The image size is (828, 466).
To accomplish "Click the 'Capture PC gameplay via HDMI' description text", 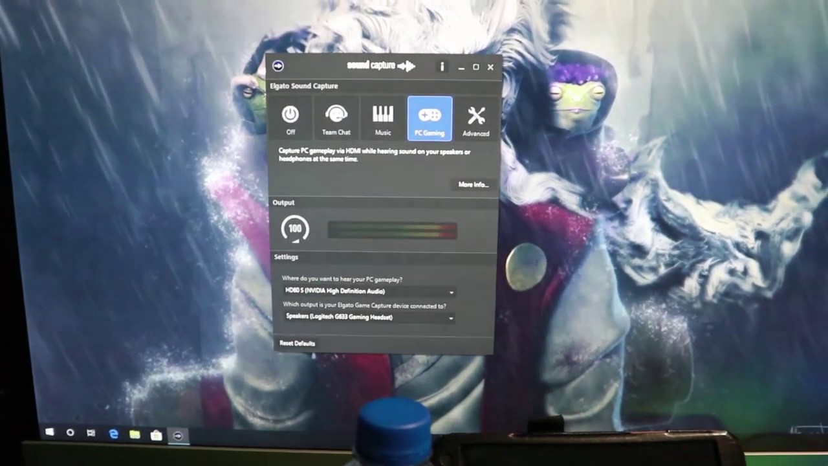I will click(x=375, y=155).
